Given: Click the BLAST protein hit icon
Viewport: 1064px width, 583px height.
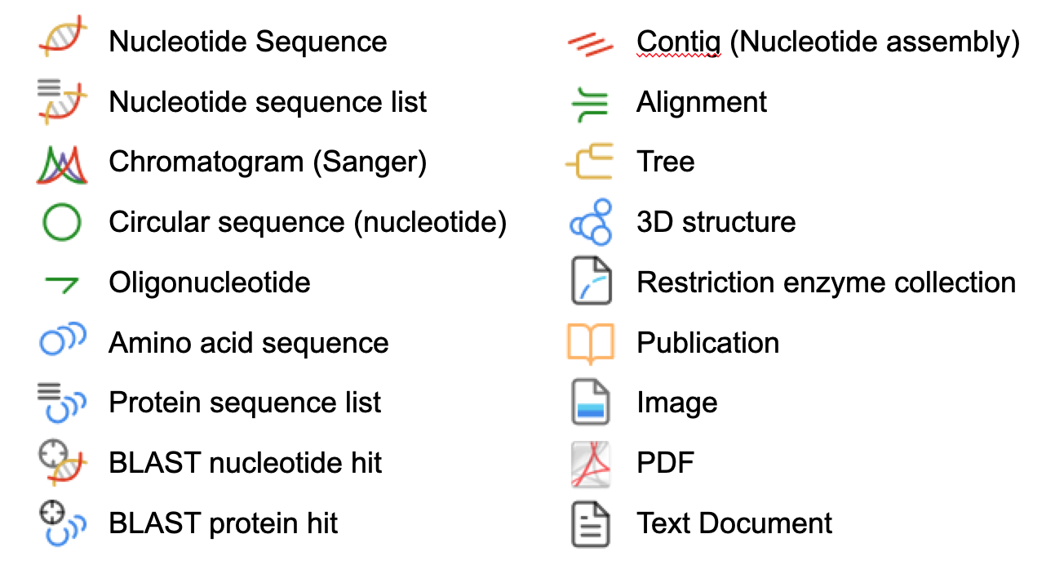Looking at the screenshot, I should click(62, 523).
